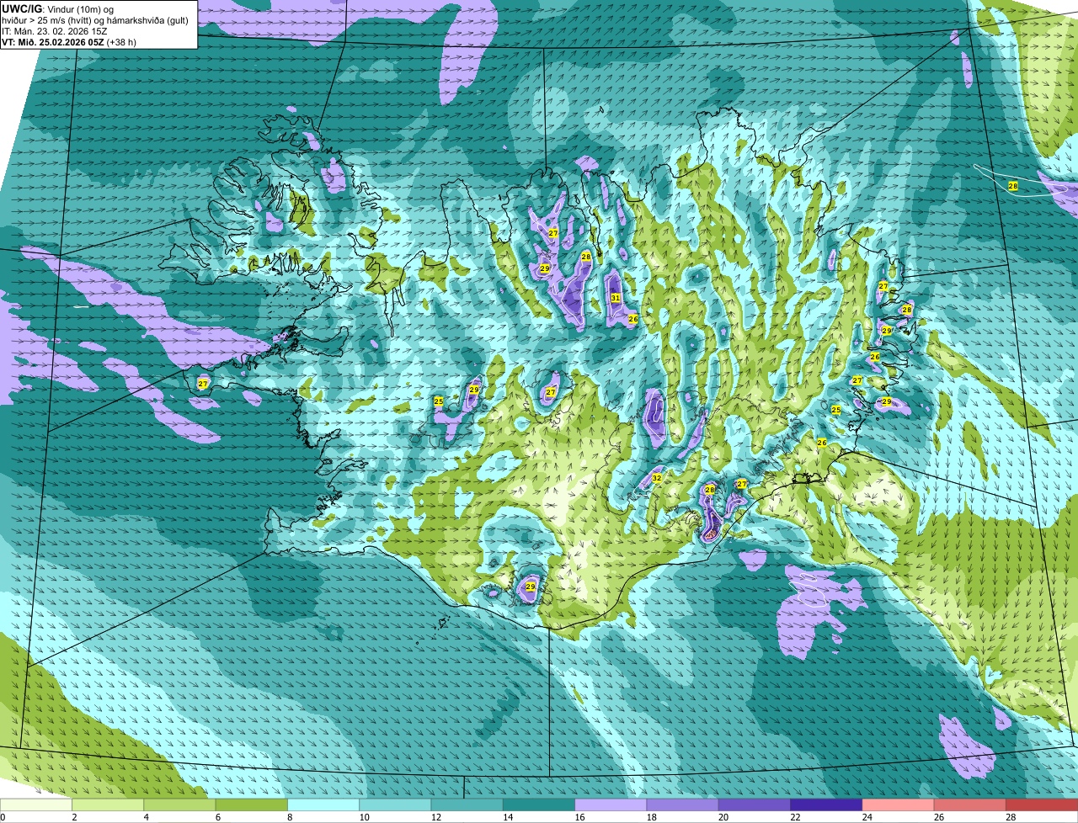Select the 'Vindur (10m) og' header text

click(80, 8)
